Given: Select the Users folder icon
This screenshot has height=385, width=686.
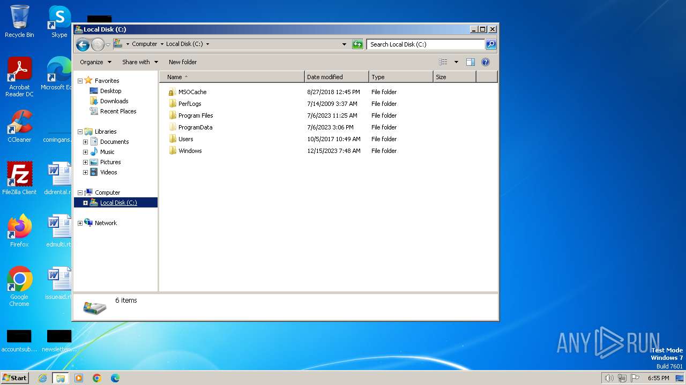Looking at the screenshot, I should (x=172, y=139).
